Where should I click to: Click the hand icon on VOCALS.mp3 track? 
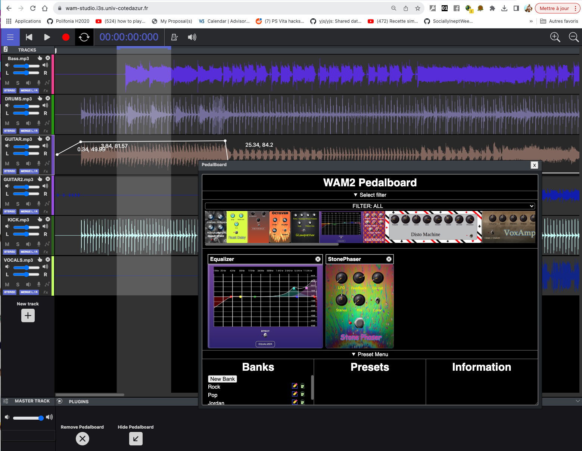tap(40, 259)
